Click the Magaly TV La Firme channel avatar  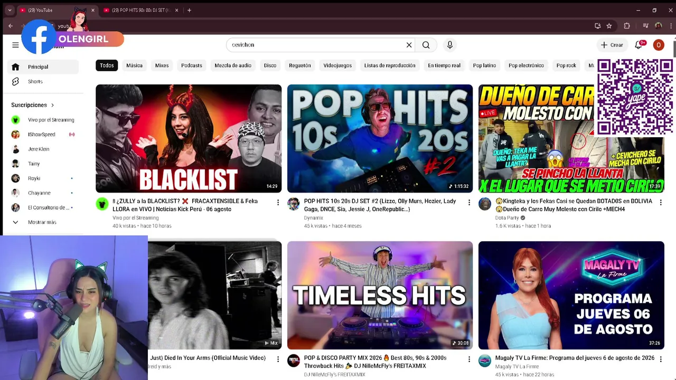(x=485, y=361)
